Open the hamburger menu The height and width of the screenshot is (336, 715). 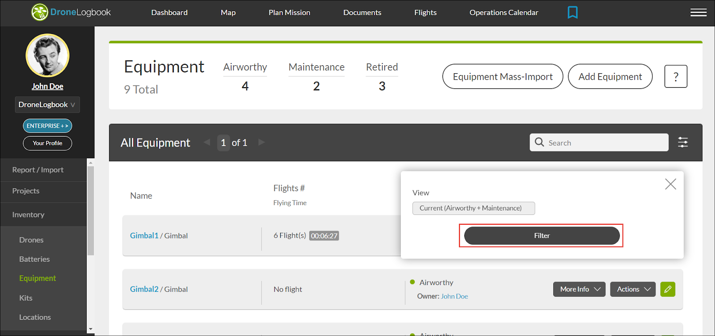click(x=698, y=13)
